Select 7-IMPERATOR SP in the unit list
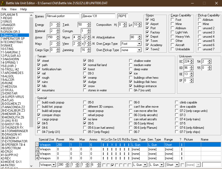 click(13, 38)
